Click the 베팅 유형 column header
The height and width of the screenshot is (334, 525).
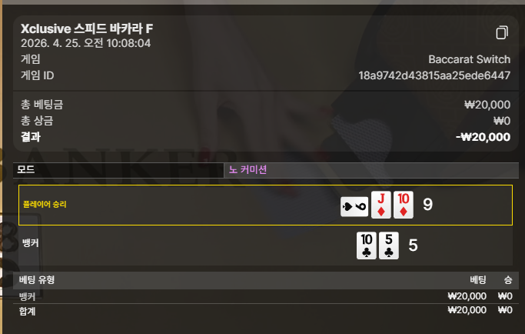(37, 279)
